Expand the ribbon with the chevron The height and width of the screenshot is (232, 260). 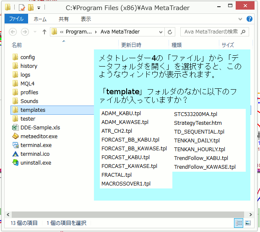[240, 19]
